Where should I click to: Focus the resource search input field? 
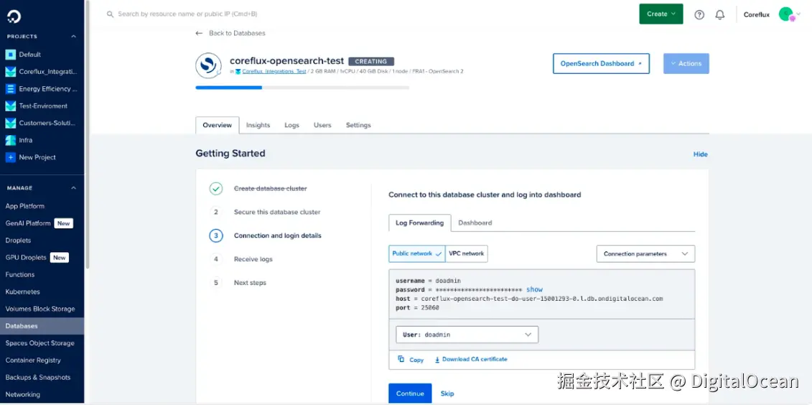coord(187,14)
